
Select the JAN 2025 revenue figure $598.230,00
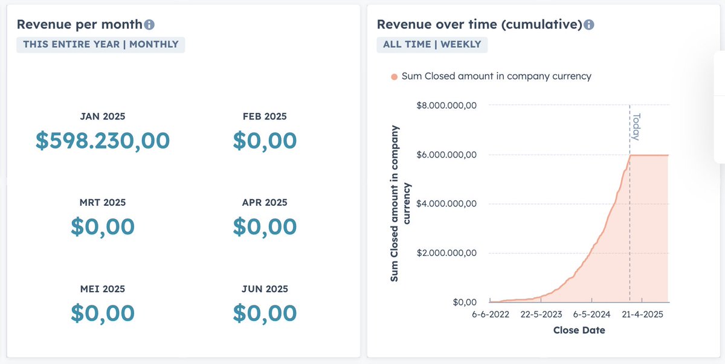pos(103,140)
